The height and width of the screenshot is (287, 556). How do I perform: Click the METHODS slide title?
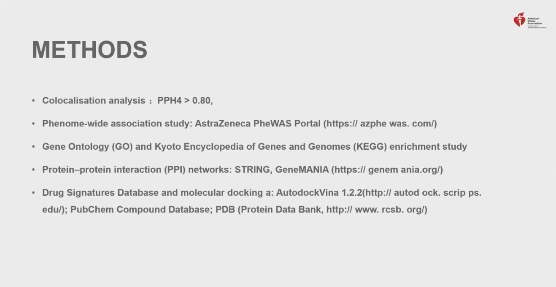90,49
